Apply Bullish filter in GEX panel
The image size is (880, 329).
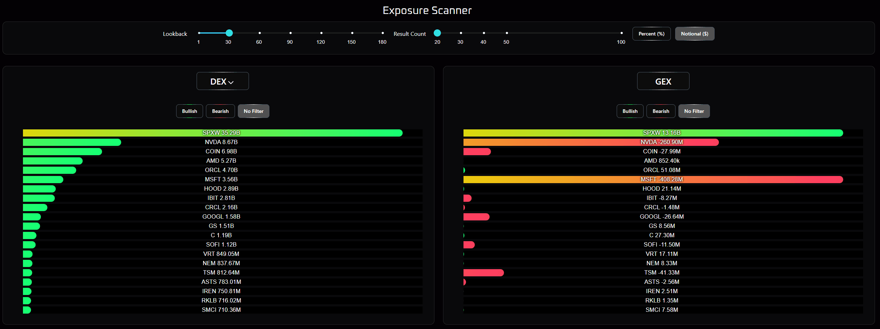[x=630, y=111]
